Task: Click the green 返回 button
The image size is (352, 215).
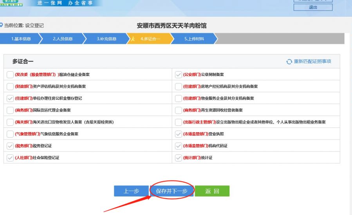Action: [x=212, y=191]
